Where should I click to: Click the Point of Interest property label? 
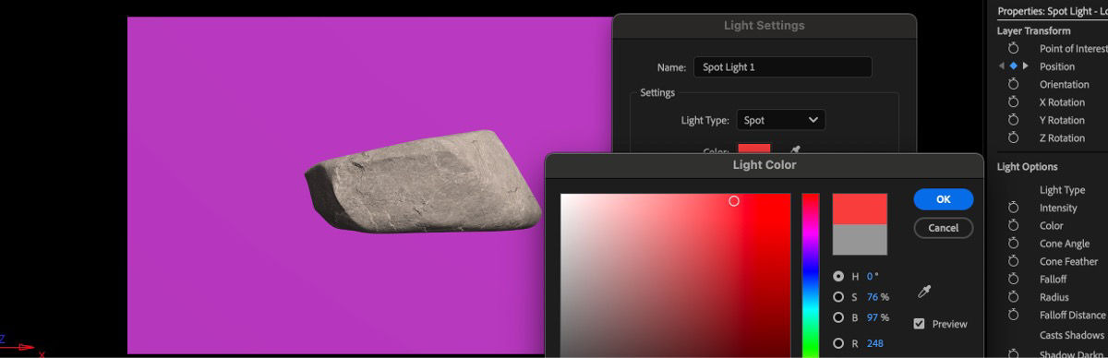coord(1073,49)
